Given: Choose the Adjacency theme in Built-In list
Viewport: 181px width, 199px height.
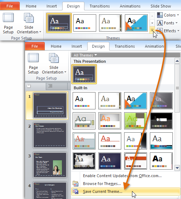Looking at the screenshot, I should tap(110, 101).
